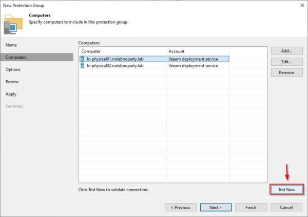Click the Finish button
The width and height of the screenshot is (308, 217).
point(251,208)
